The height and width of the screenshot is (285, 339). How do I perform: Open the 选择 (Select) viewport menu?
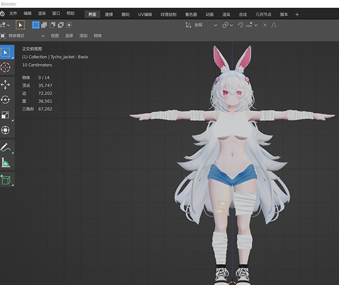(x=69, y=36)
